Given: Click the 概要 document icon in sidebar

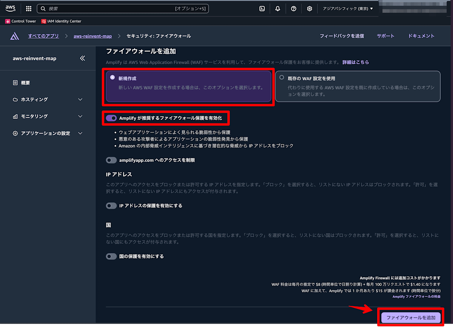Looking at the screenshot, I should click(15, 83).
